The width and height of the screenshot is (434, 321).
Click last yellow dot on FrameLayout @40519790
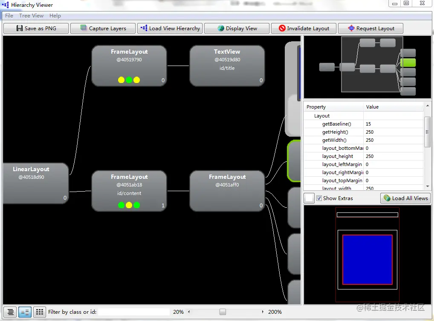pyautogui.click(x=137, y=80)
